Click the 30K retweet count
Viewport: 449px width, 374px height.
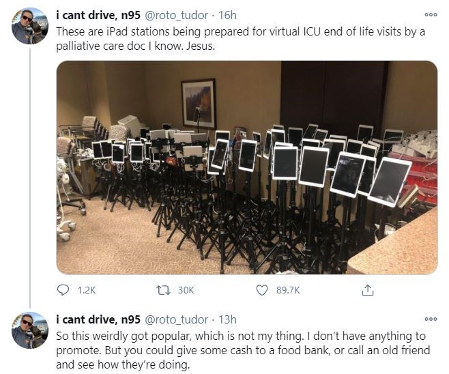click(186, 290)
